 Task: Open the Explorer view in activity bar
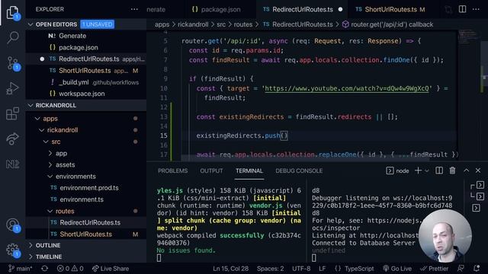click(12, 12)
